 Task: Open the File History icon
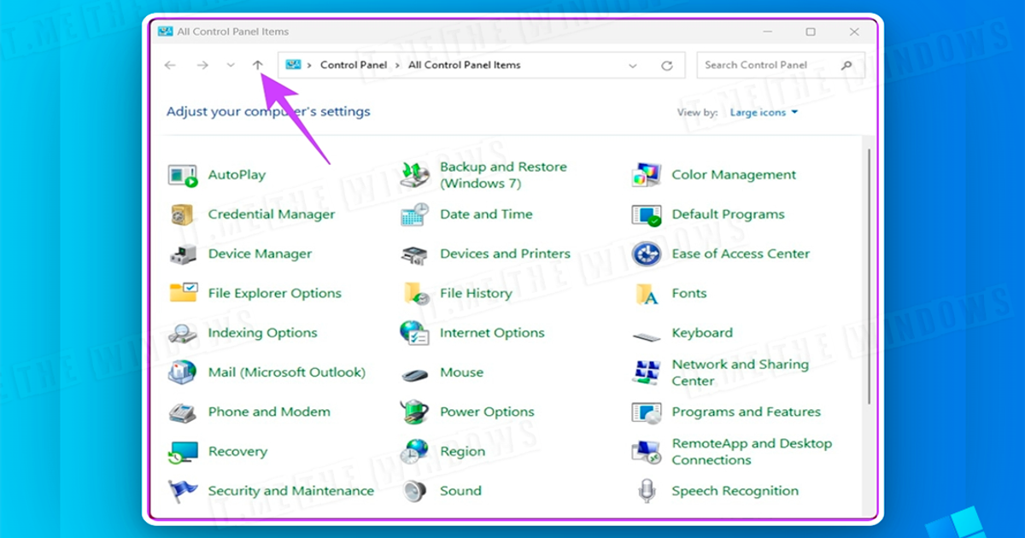(416, 293)
